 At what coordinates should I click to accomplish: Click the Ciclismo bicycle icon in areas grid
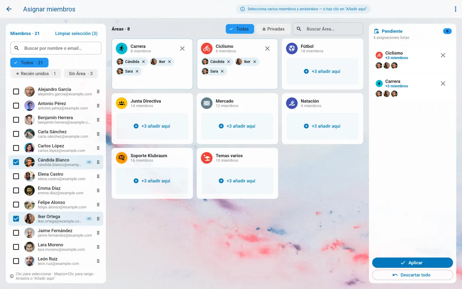(207, 49)
